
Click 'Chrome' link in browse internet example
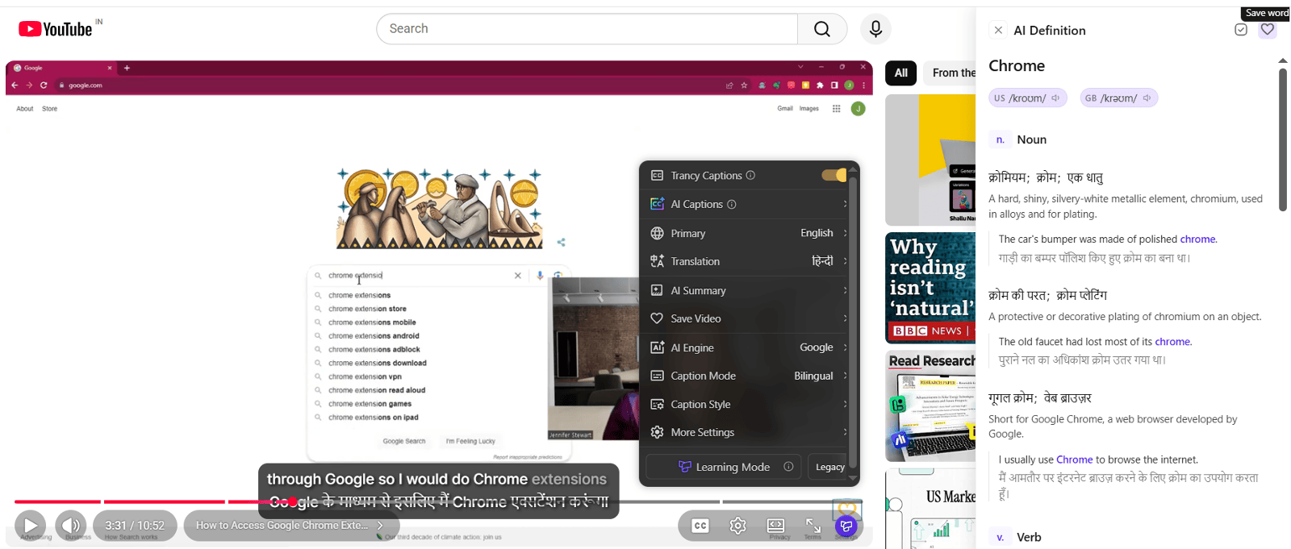click(x=1074, y=460)
